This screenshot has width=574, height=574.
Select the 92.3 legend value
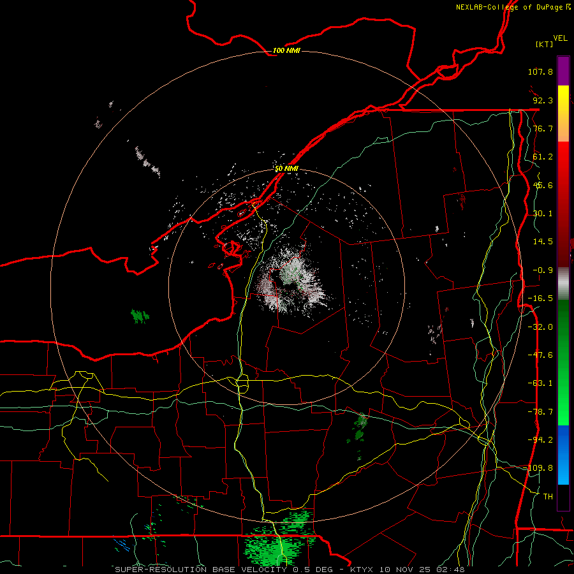[543, 100]
